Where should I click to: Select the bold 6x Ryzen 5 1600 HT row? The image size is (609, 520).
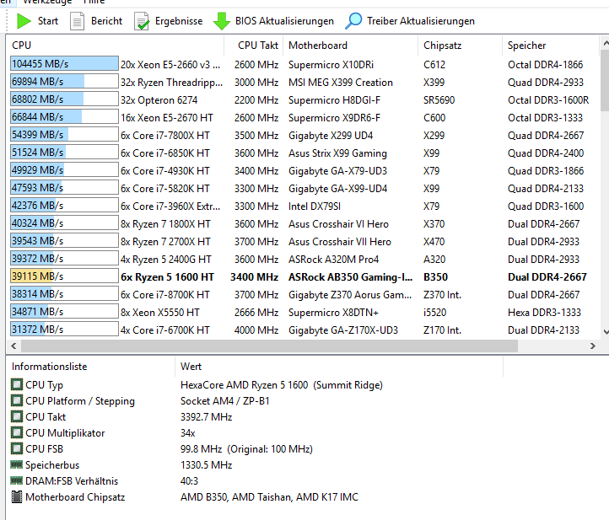pos(303,277)
